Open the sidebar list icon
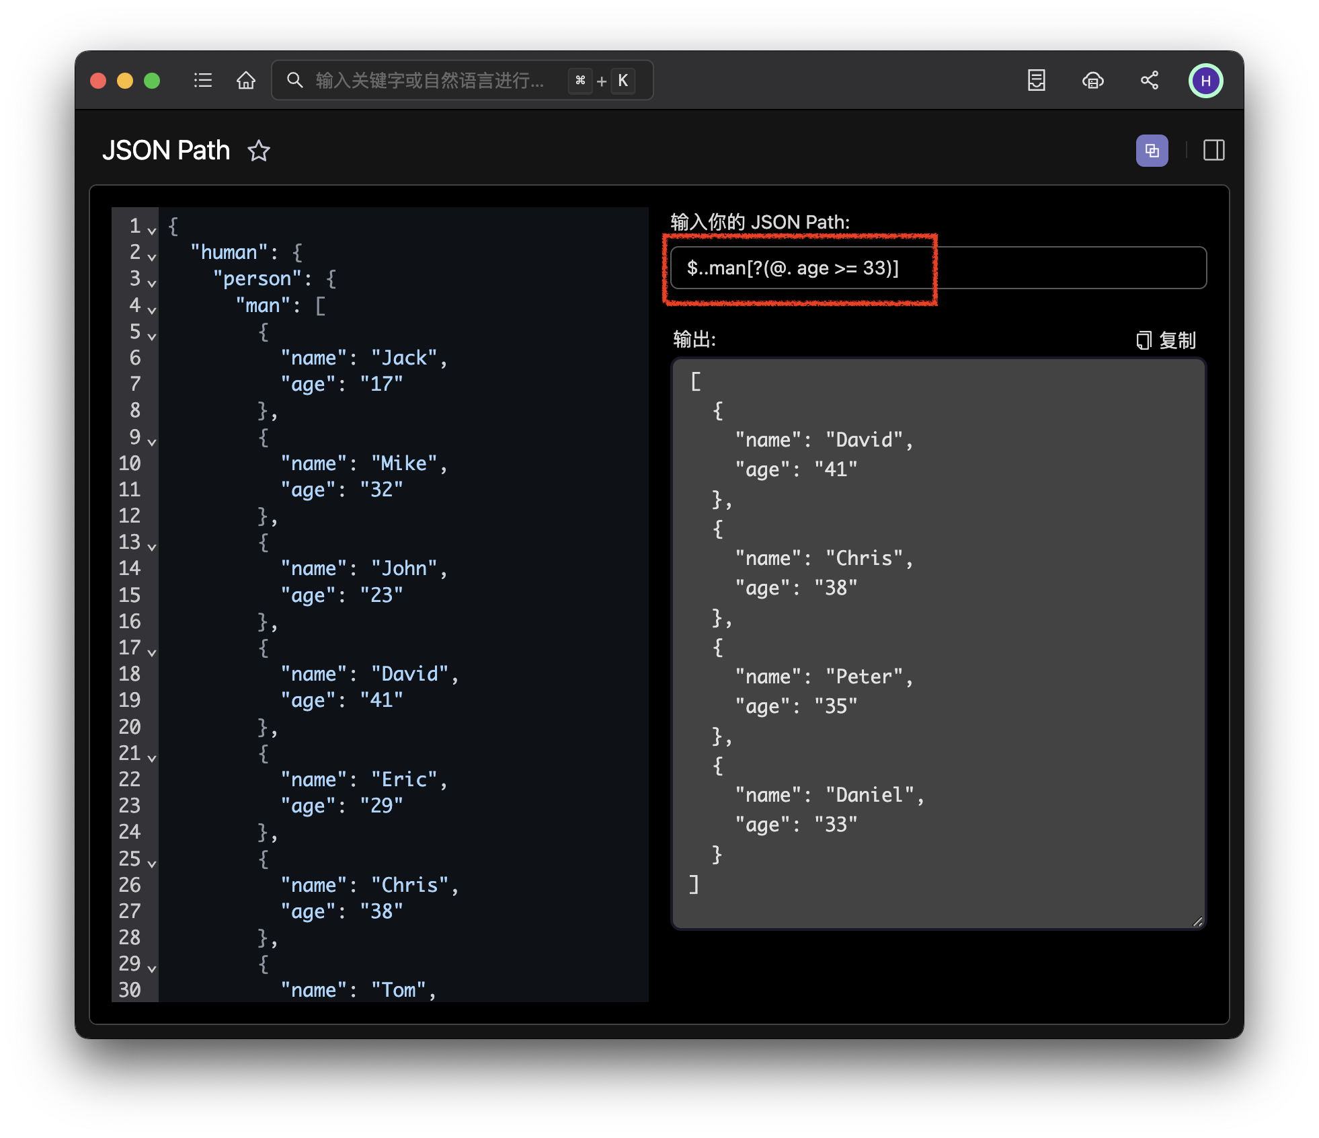 click(202, 81)
